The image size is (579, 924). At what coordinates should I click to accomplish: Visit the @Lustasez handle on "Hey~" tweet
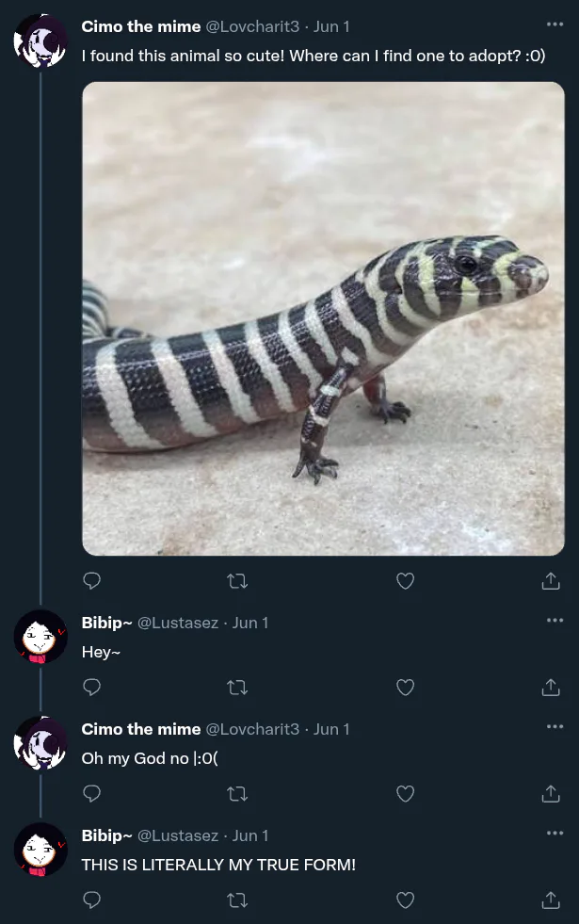(x=178, y=623)
